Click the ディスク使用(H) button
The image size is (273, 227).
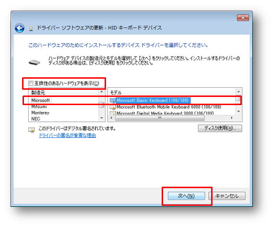[x=220, y=128]
